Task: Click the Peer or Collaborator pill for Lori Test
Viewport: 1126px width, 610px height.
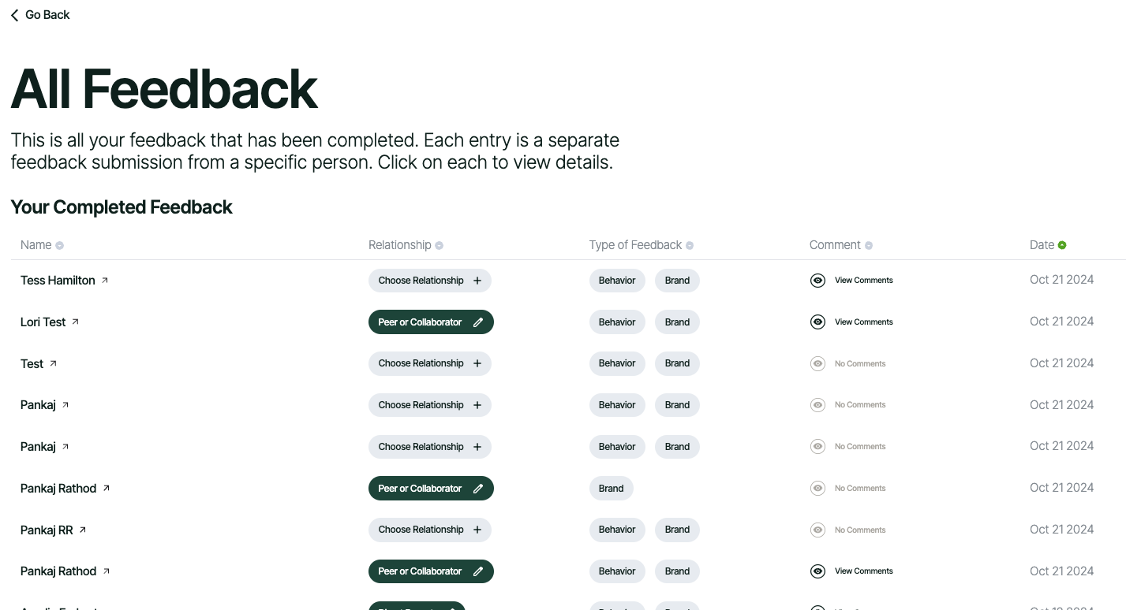Action: pos(420,322)
